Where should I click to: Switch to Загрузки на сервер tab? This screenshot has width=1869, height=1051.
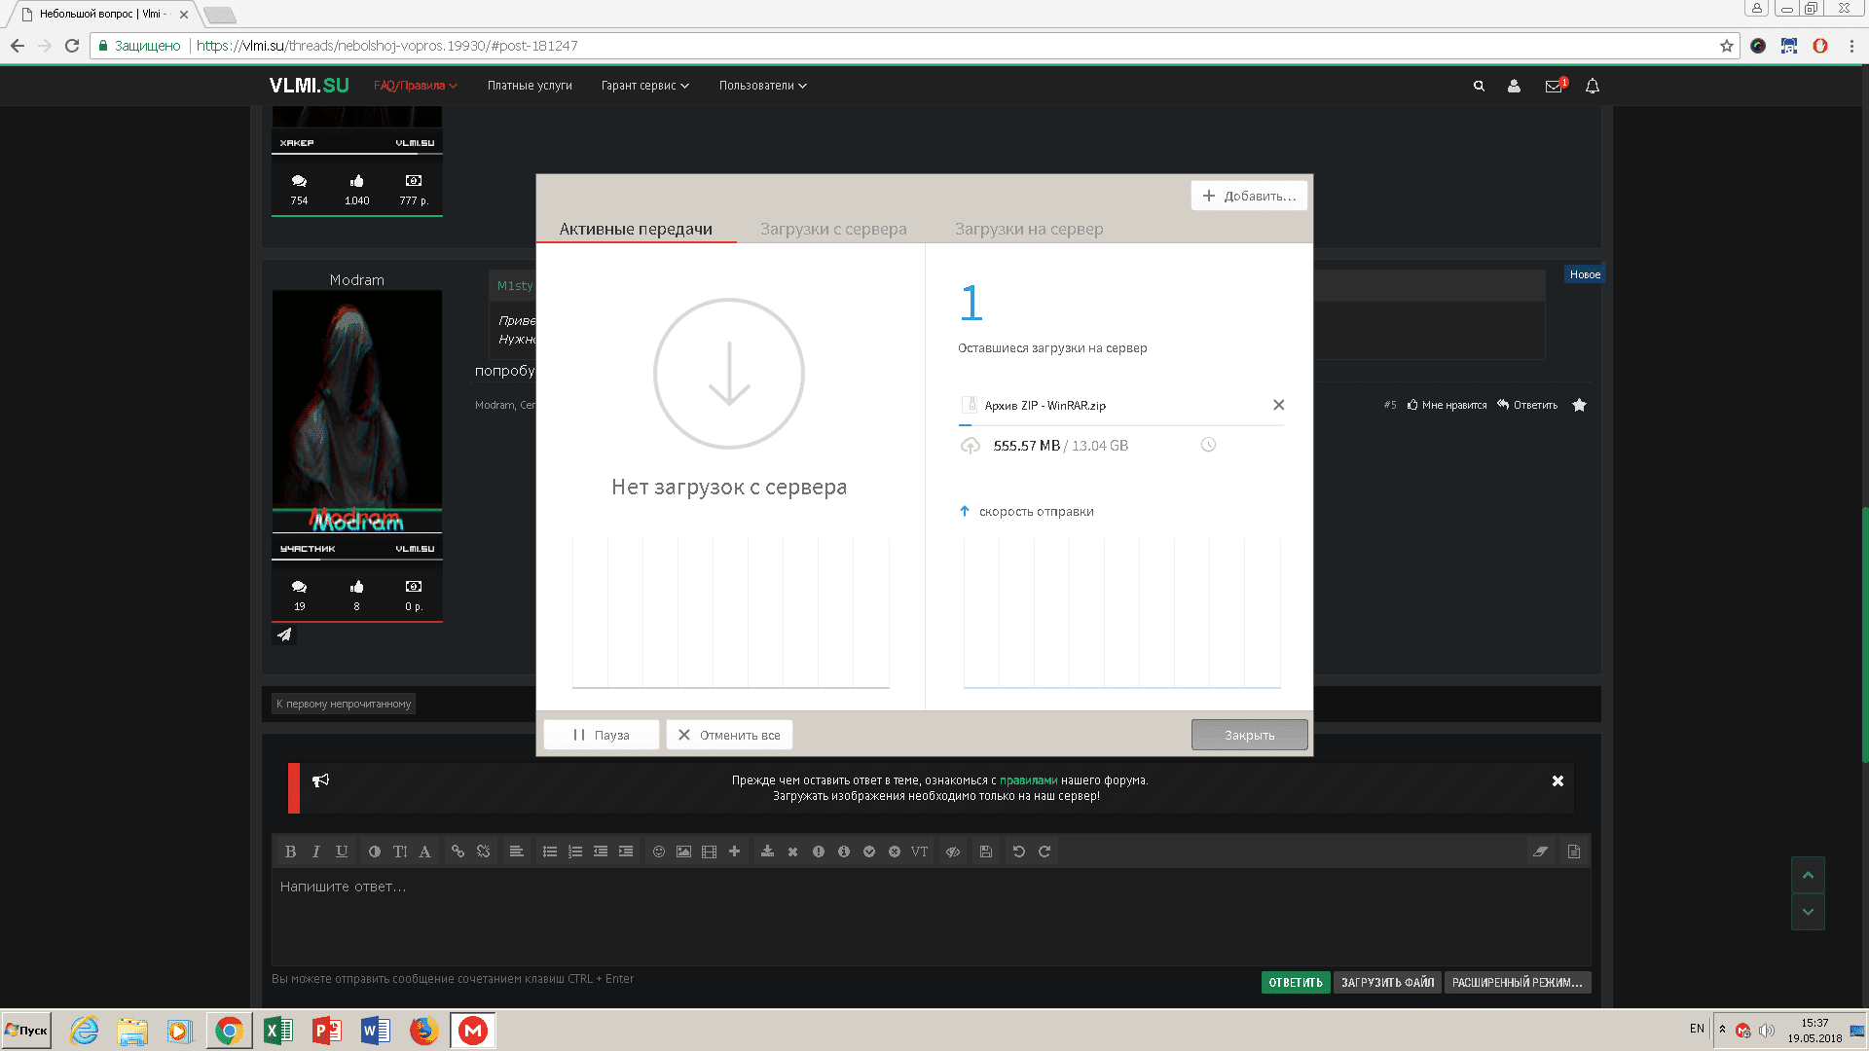pyautogui.click(x=1029, y=229)
